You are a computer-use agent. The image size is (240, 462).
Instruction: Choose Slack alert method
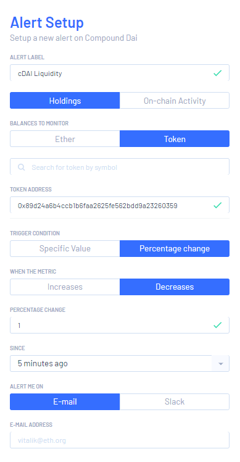175,401
